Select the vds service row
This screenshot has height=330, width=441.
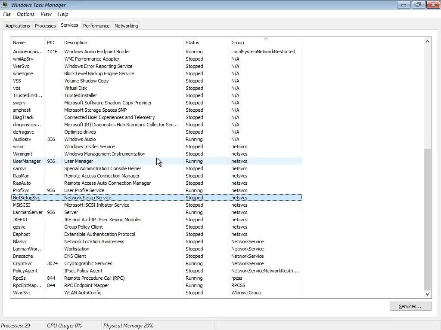click(156, 88)
